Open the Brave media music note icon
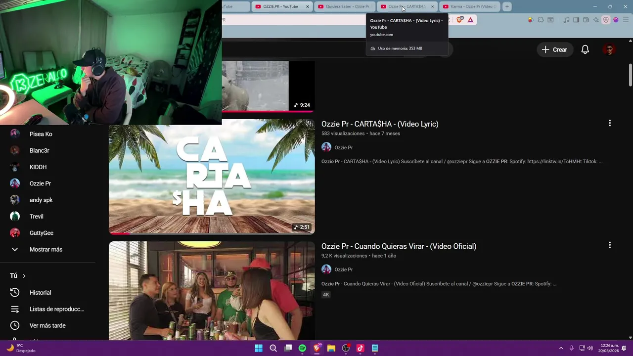Screen dimensions: 633x356 (x=567, y=20)
